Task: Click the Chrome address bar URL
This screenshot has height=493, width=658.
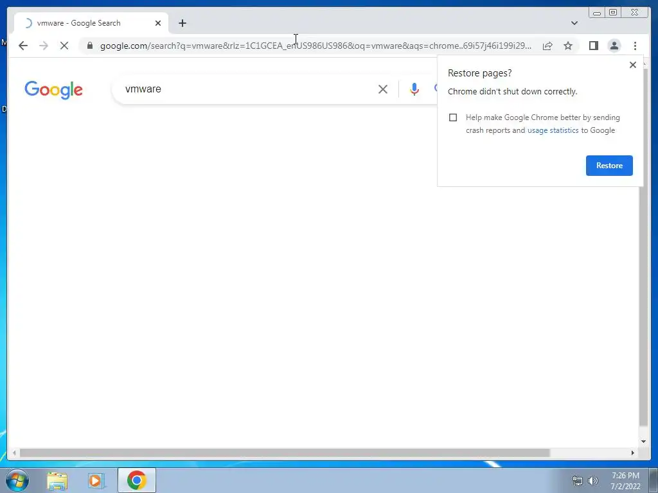Action: [316, 46]
